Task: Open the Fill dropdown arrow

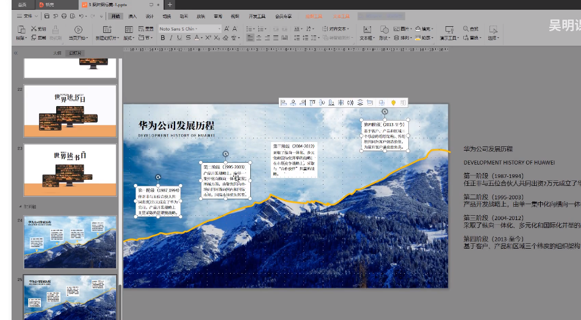Action: click(x=432, y=29)
